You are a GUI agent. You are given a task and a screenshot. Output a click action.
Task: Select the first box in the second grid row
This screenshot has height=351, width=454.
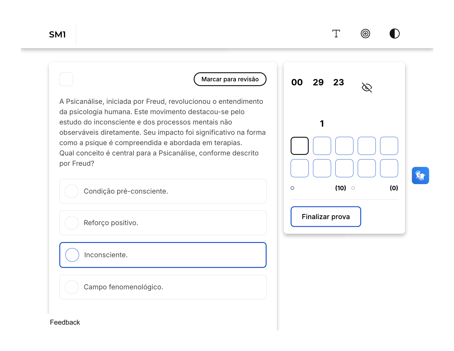tap(300, 168)
